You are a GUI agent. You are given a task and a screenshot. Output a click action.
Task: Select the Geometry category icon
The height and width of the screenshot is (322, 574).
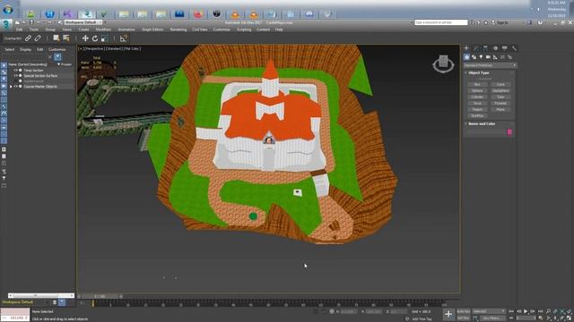(466, 57)
